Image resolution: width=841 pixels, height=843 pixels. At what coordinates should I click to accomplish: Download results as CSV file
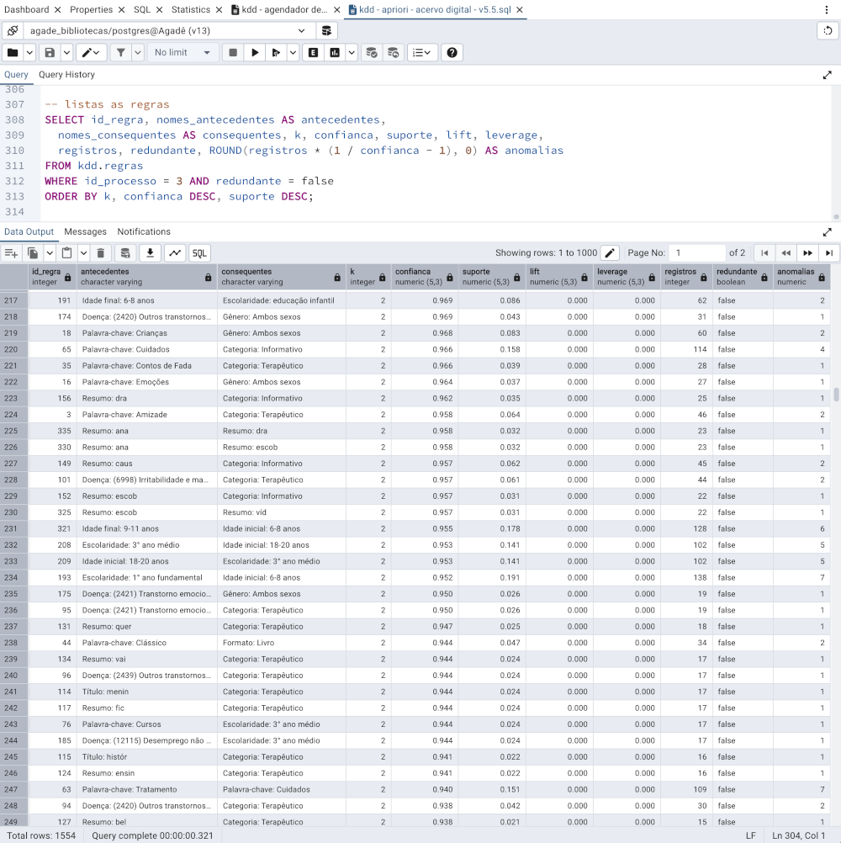(x=151, y=252)
